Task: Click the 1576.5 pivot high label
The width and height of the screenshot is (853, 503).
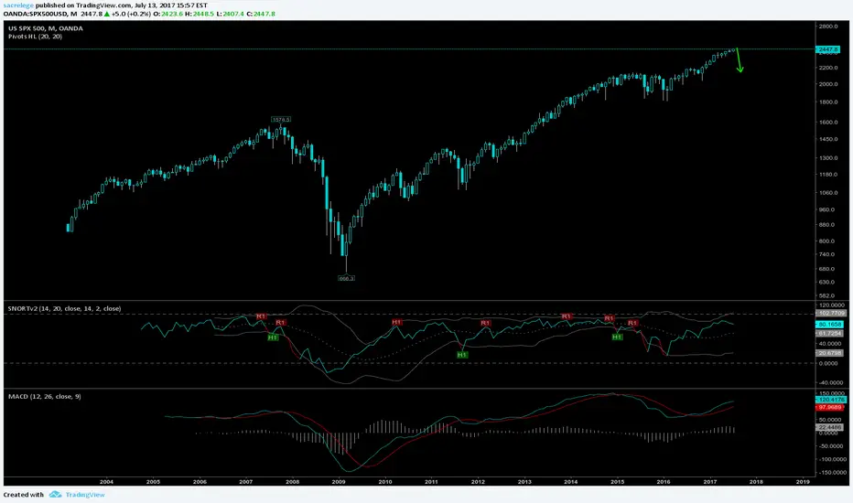Action: 281,119
